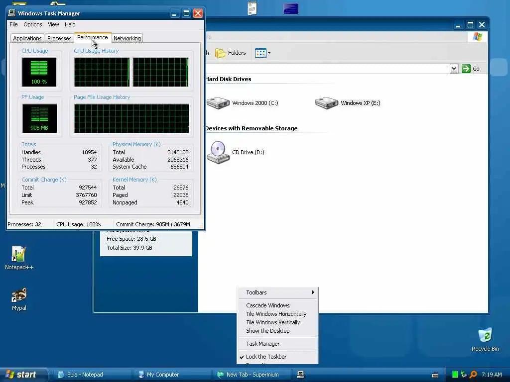Open the File menu in Task Manager

[x=13, y=24]
